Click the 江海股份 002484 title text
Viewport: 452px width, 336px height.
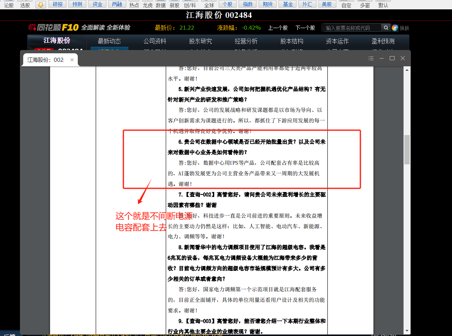click(219, 15)
